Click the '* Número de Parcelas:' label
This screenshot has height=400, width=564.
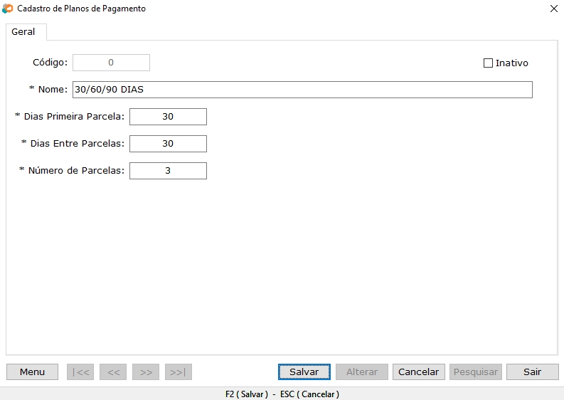[72, 170]
